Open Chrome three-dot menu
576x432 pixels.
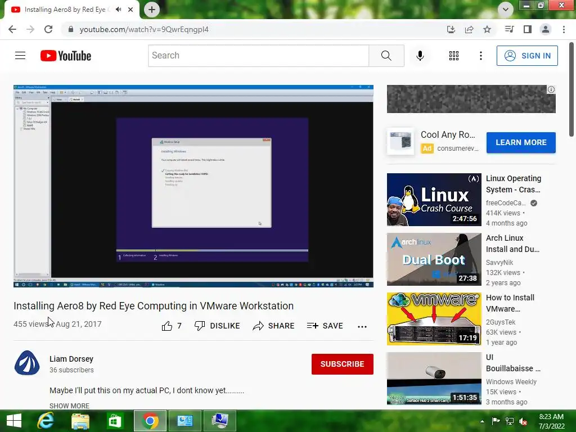tap(564, 29)
